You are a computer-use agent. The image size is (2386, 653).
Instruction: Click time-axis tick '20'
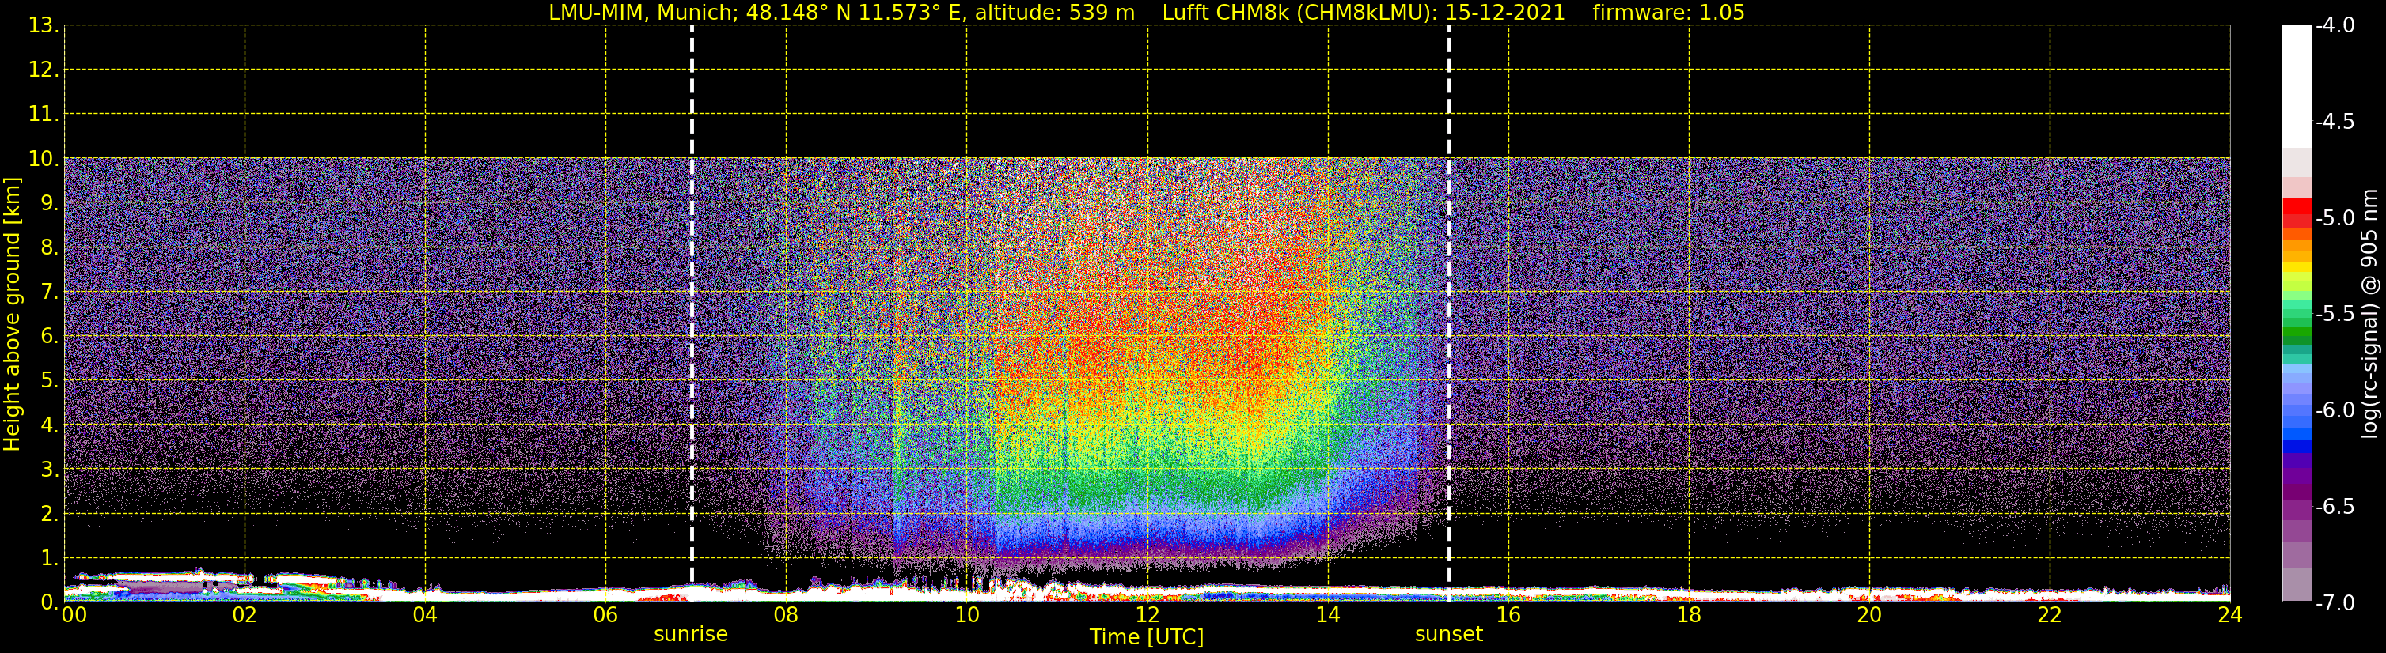click(1870, 615)
